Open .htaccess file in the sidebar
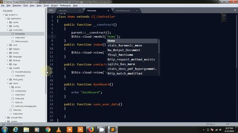The image size is (238, 133). 17,110
